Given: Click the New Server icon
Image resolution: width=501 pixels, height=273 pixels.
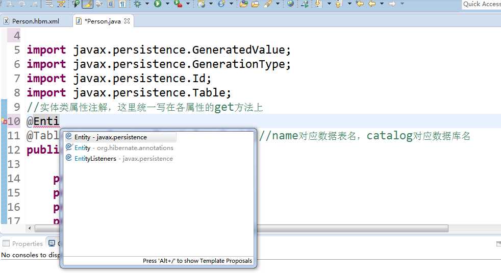Looking at the screenshot, I should point(221,4).
